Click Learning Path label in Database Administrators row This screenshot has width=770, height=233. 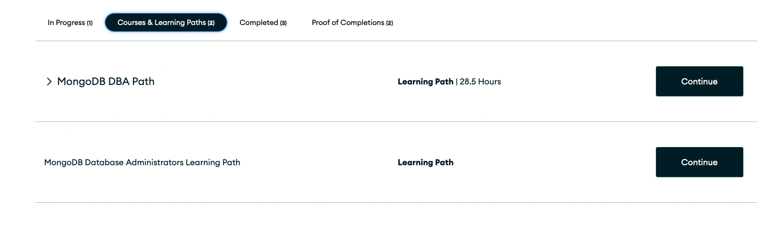(x=425, y=163)
